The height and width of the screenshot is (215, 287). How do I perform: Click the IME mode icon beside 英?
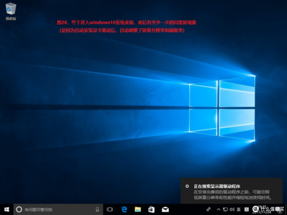[x=247, y=210]
